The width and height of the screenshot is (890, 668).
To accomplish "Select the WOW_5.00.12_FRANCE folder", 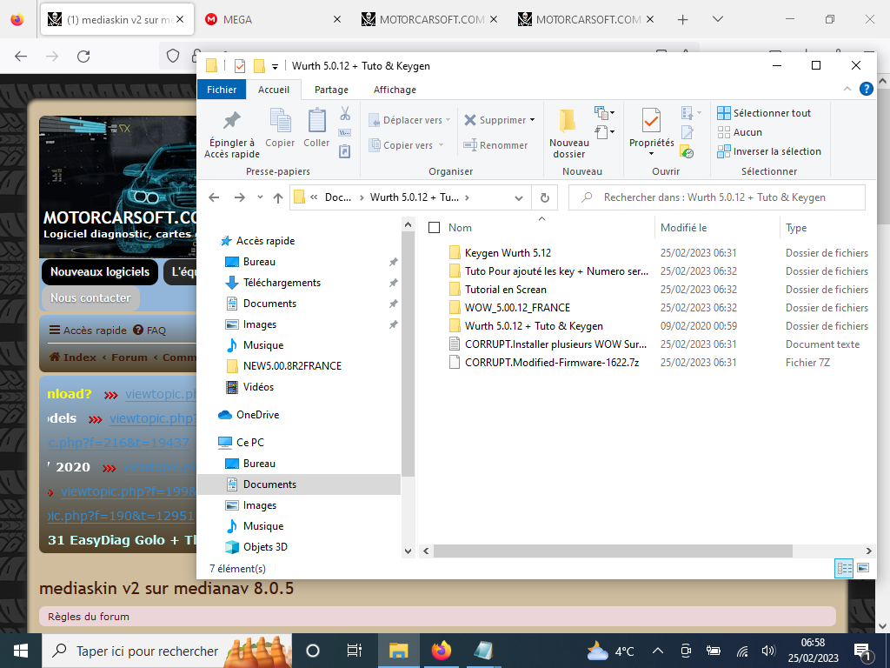I will 517,308.
